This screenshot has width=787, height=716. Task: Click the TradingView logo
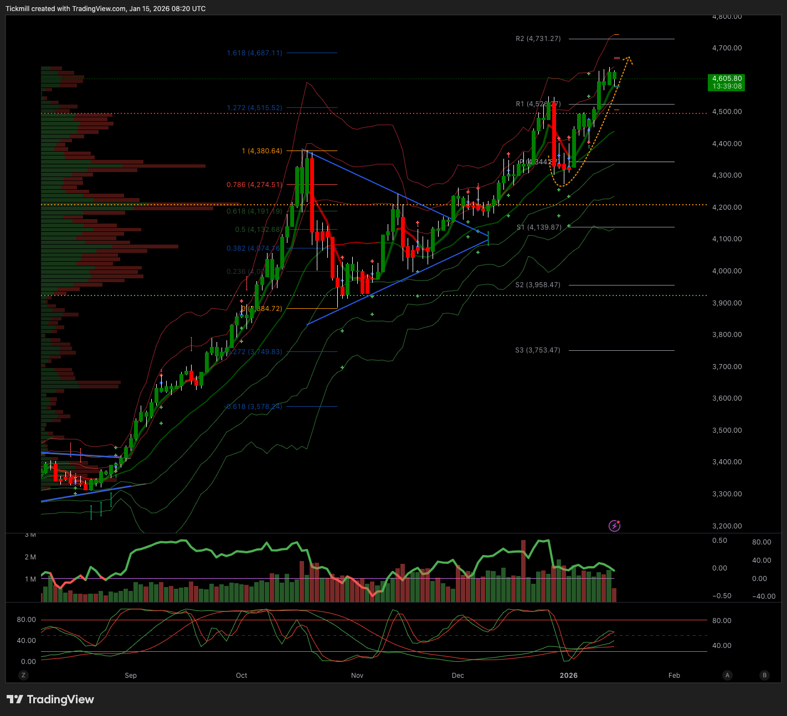(x=50, y=699)
